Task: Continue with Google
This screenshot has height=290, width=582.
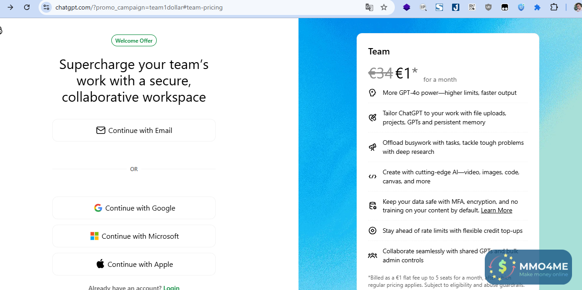Action: tap(134, 208)
